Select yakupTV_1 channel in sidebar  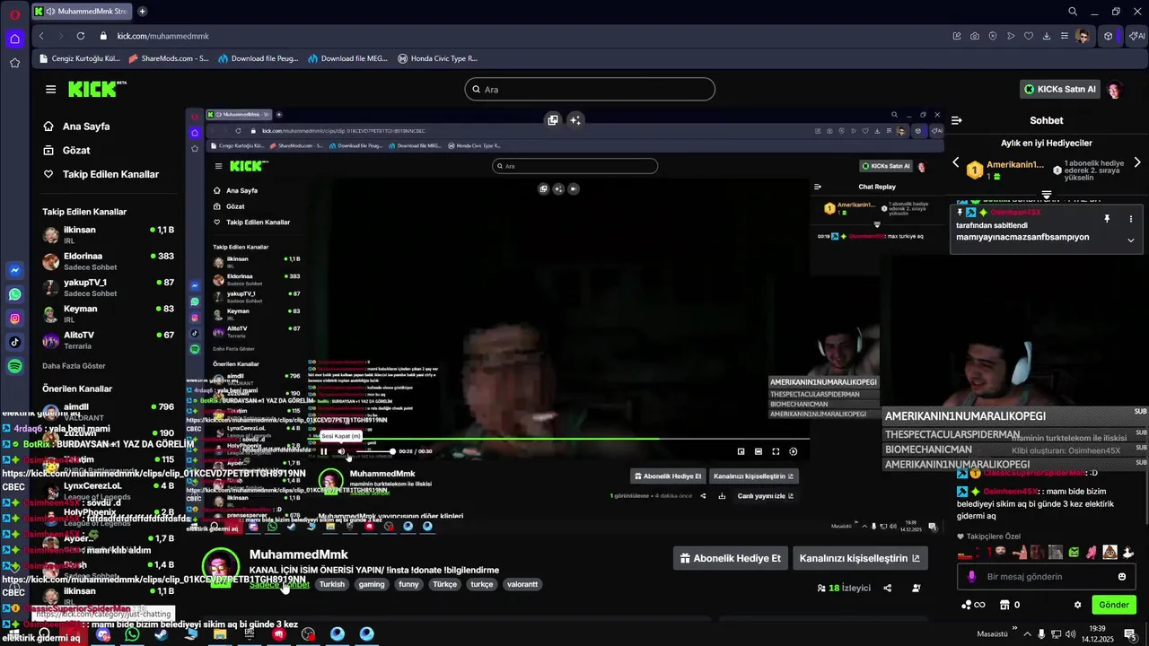point(108,288)
